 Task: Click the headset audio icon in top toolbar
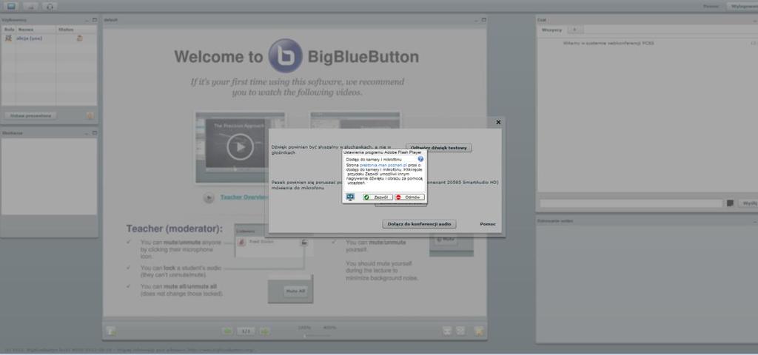point(50,6)
